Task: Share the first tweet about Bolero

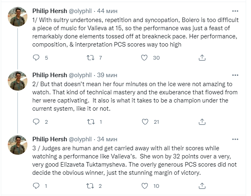Action: coord(202,58)
